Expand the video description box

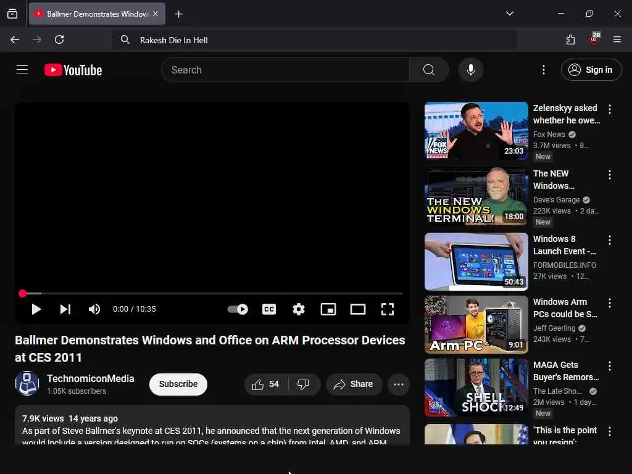click(x=212, y=426)
